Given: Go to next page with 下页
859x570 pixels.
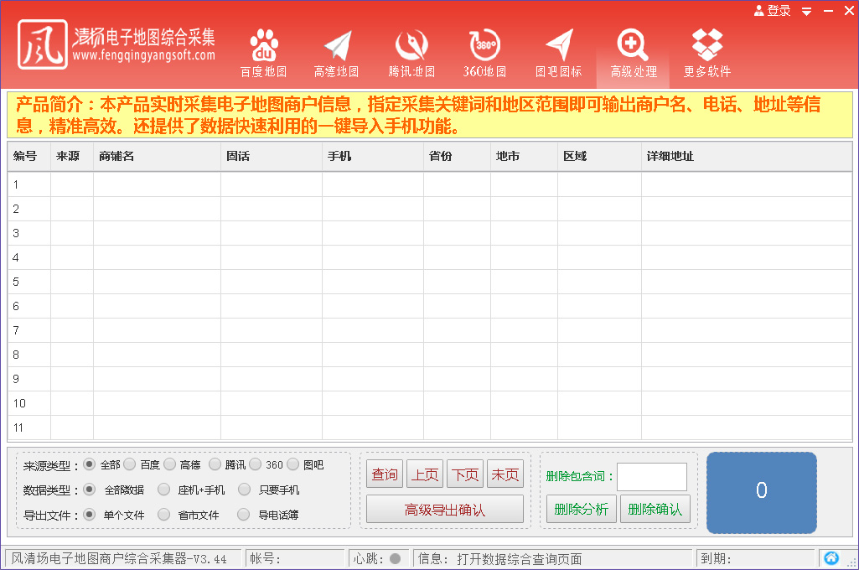Looking at the screenshot, I should [464, 474].
